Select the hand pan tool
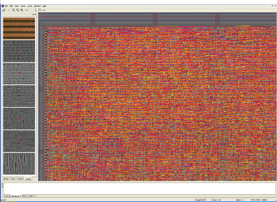 tap(40, 10)
